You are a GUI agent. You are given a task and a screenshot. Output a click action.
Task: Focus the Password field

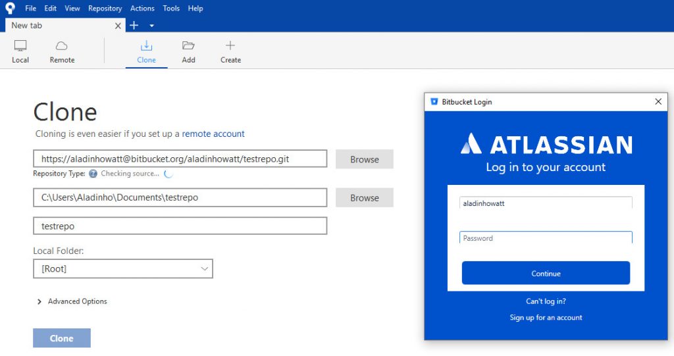(x=546, y=238)
